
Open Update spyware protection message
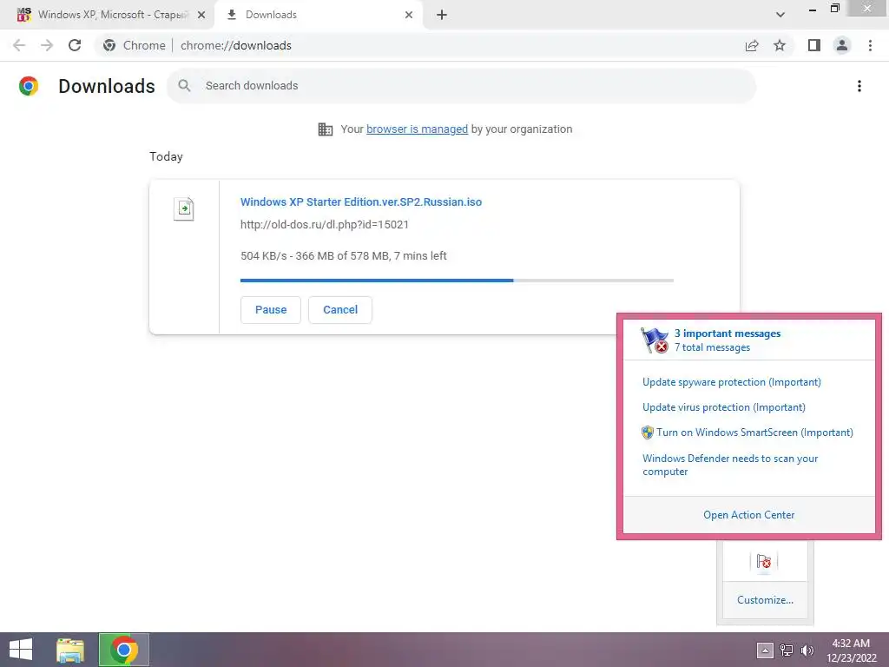click(x=731, y=382)
